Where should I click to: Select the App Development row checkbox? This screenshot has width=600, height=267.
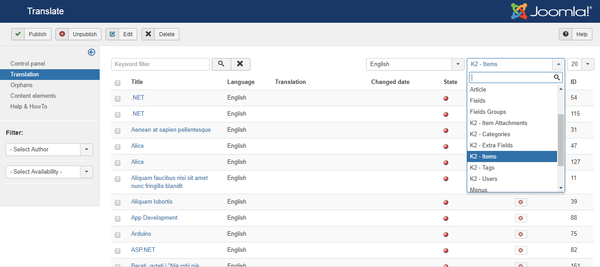point(118,218)
